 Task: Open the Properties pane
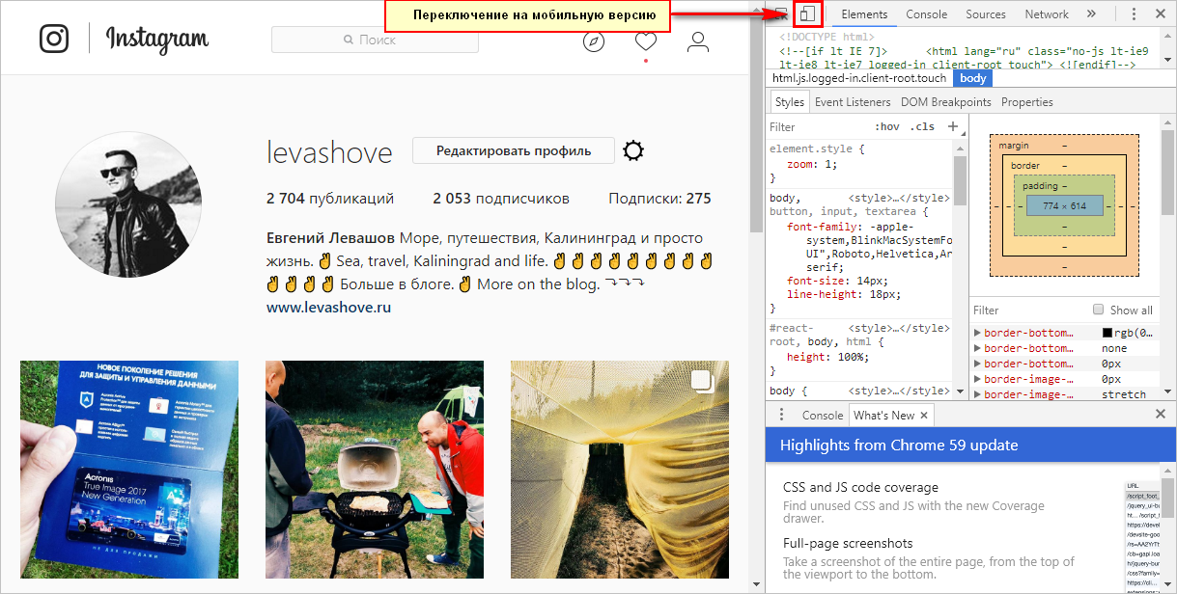(x=1026, y=102)
